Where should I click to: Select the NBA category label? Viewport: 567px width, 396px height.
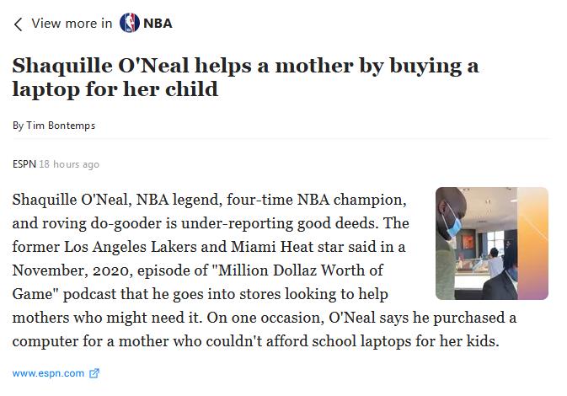(158, 24)
